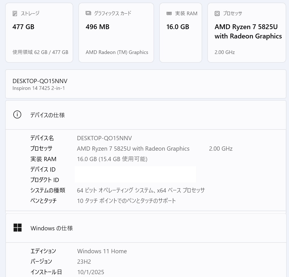This screenshot has height=277, width=289.
Task: Click the DESKTOP-QO15NNV device name panel
Action: pyautogui.click(x=146, y=84)
